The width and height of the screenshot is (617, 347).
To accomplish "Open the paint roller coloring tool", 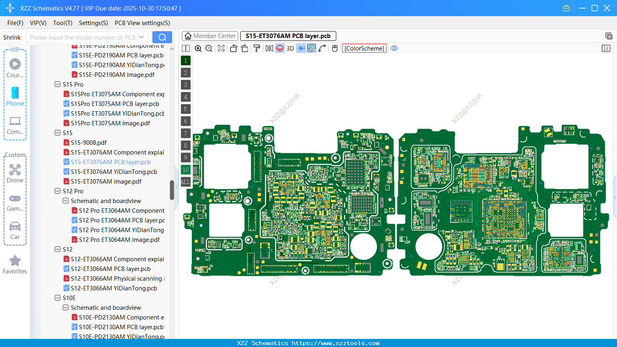I will (x=256, y=48).
